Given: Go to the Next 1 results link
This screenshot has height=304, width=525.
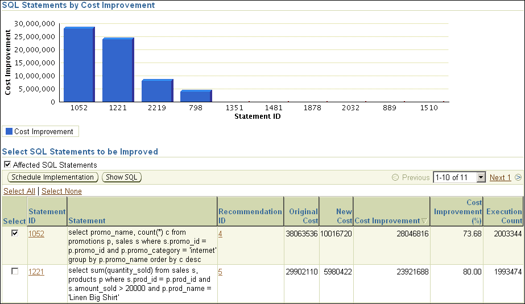Looking at the screenshot, I should (x=500, y=177).
